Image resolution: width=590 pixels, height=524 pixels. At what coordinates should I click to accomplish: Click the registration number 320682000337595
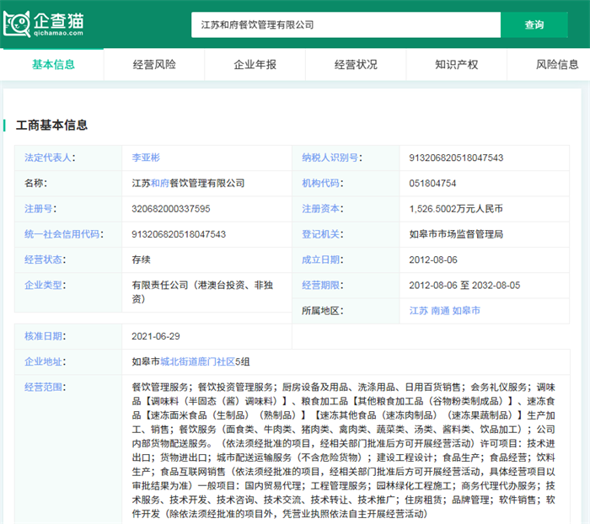171,208
